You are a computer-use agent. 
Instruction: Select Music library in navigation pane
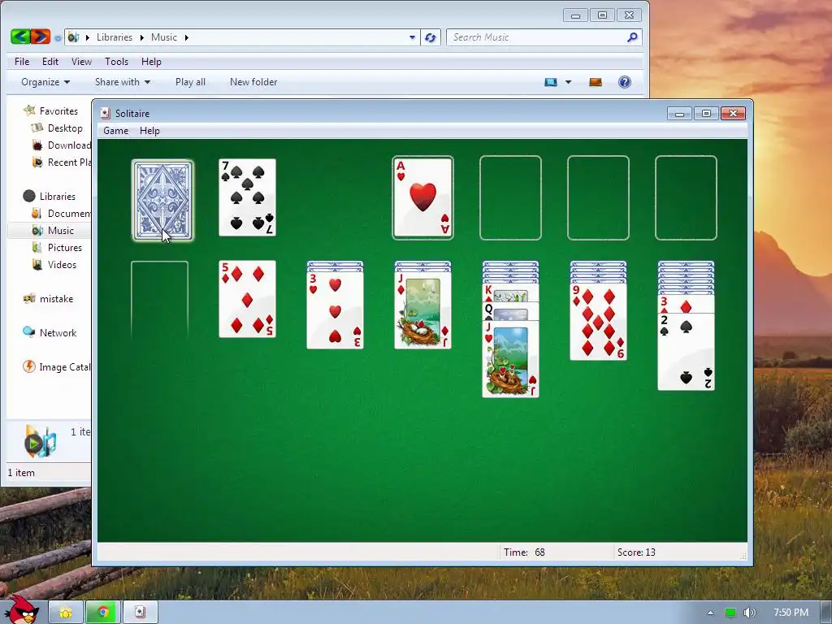point(53,230)
